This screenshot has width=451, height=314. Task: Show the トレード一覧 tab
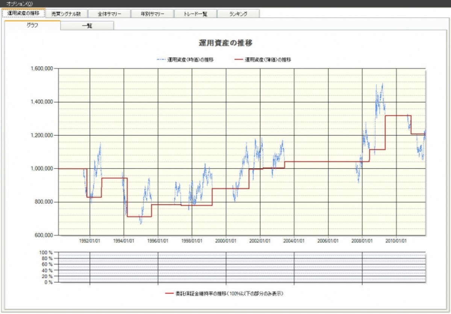click(195, 14)
